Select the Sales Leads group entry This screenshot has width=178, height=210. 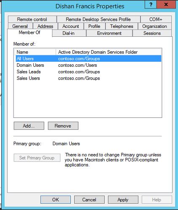(89, 72)
